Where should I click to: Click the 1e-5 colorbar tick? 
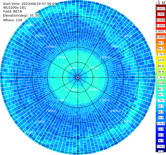pos(161,60)
